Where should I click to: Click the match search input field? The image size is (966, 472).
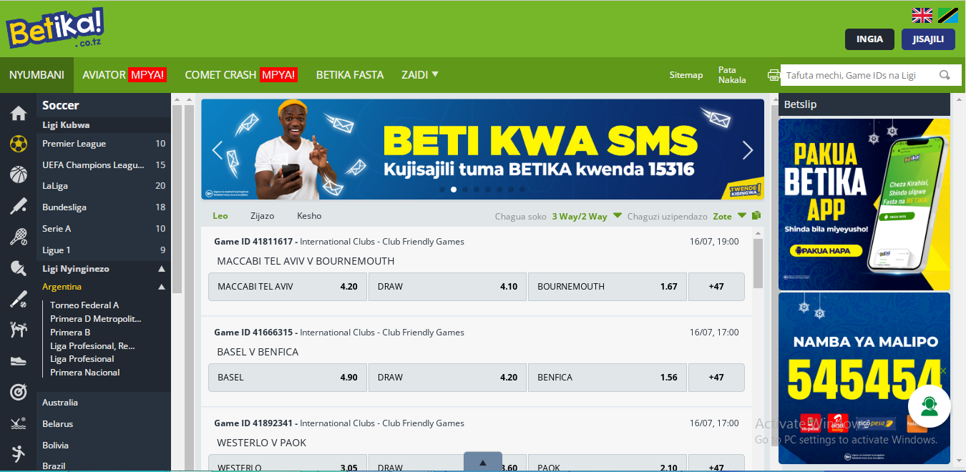point(859,75)
